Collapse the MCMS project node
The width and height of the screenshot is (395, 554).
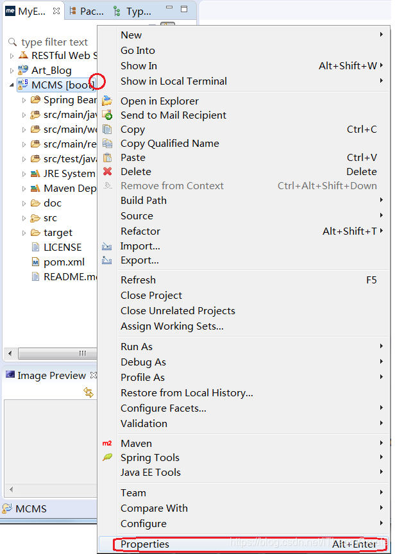(x=12, y=85)
